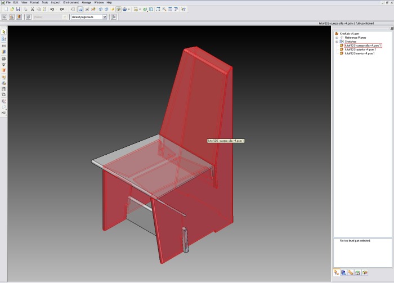Open the default.pegenaute dropdown

click(x=104, y=17)
